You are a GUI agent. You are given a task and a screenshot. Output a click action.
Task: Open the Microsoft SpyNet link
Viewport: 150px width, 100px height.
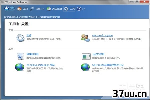(103, 35)
